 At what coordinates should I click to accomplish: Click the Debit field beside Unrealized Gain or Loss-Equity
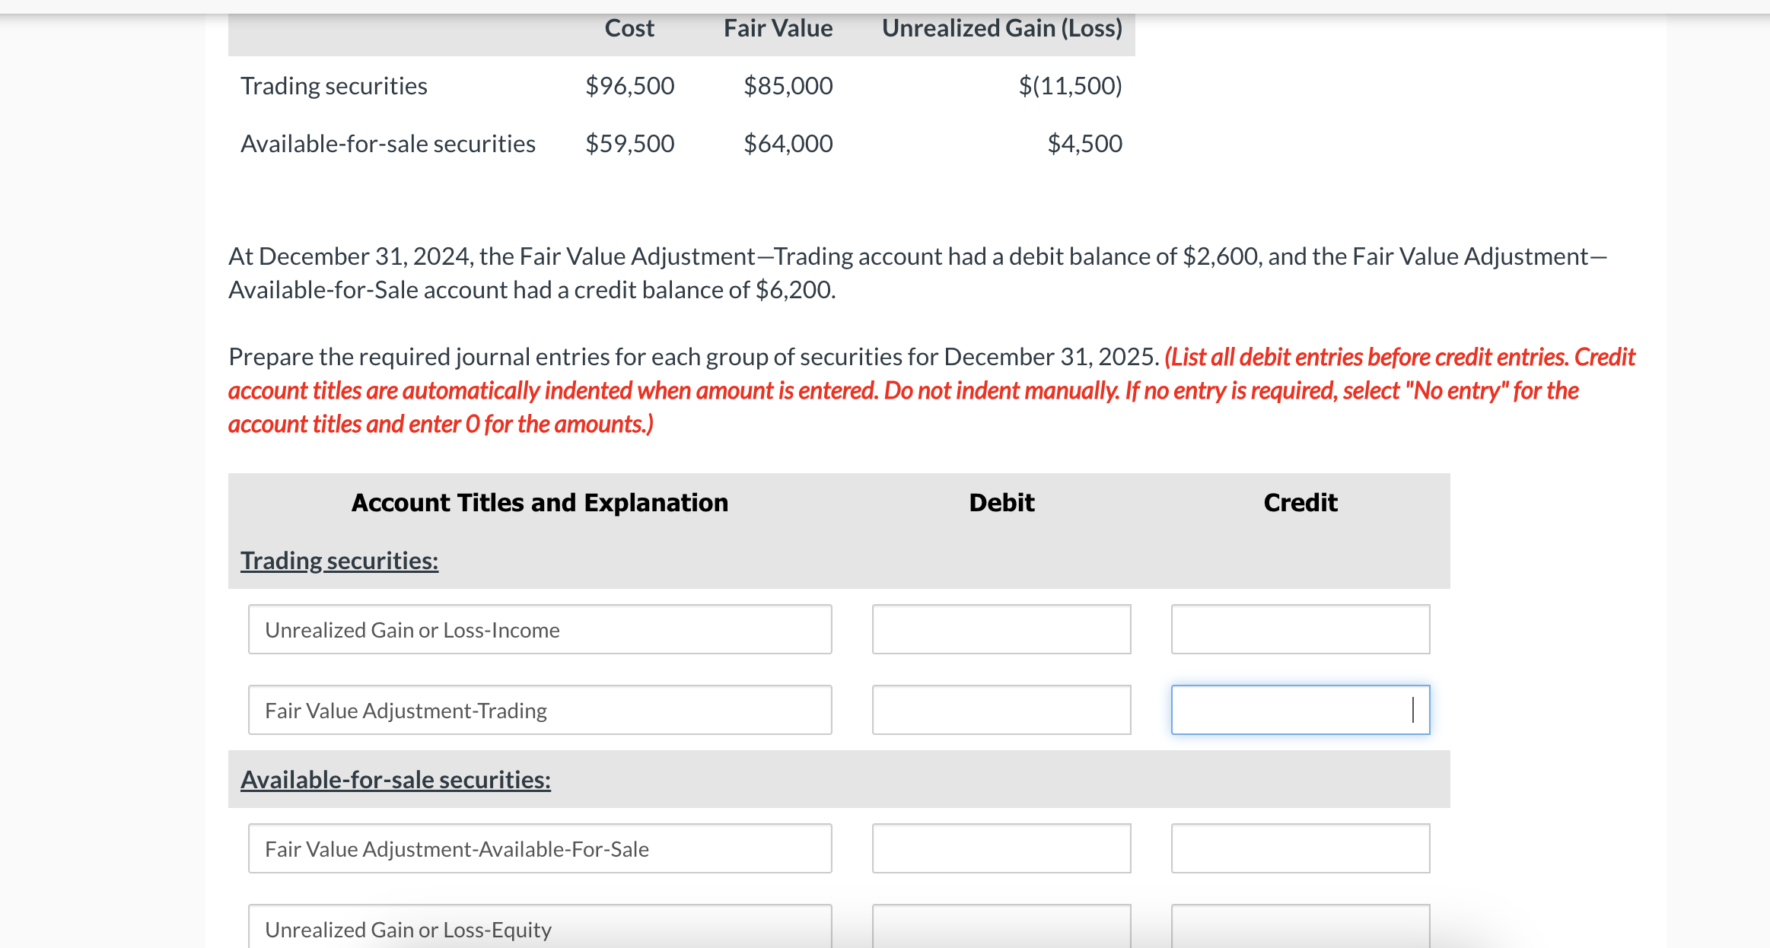tap(1001, 928)
